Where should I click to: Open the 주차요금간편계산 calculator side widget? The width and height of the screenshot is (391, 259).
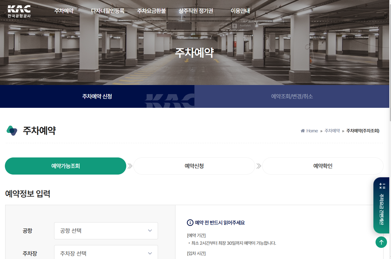click(382, 205)
